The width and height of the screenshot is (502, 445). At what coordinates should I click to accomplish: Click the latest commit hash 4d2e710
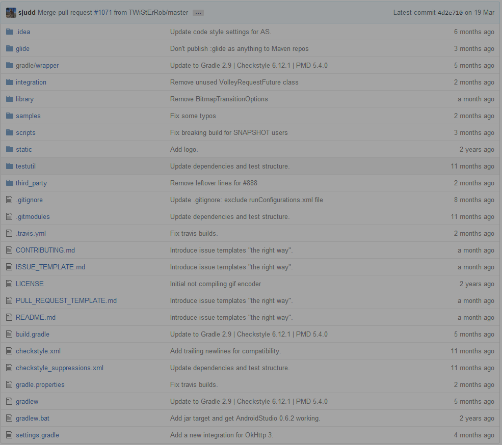450,13
